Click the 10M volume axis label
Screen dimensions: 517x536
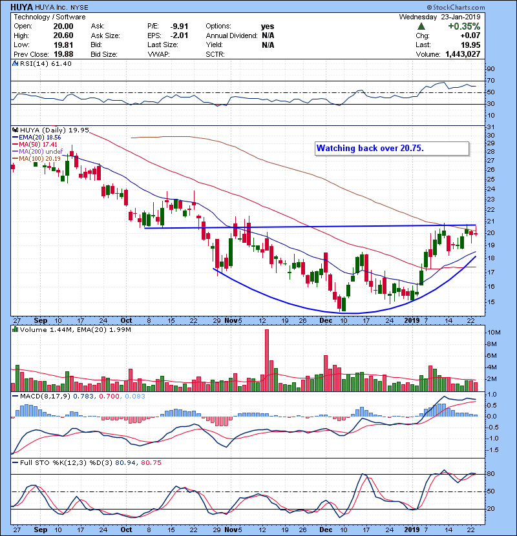pyautogui.click(x=494, y=333)
